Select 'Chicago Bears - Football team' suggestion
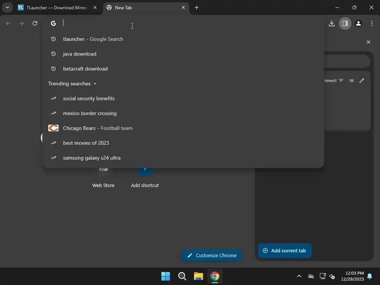 (183, 128)
